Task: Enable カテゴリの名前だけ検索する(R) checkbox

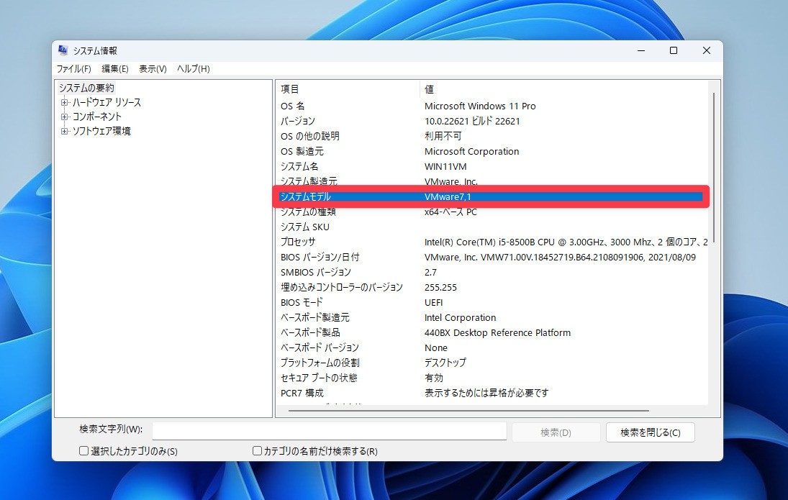Action: [x=257, y=451]
